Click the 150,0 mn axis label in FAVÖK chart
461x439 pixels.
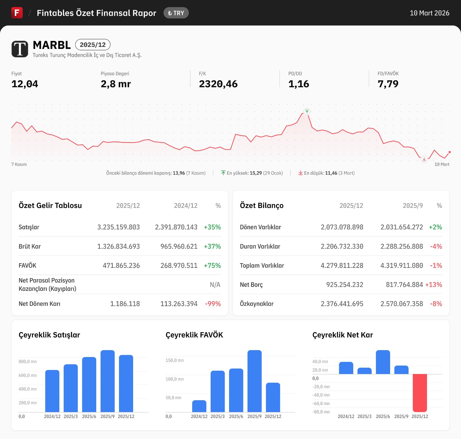[x=175, y=360]
